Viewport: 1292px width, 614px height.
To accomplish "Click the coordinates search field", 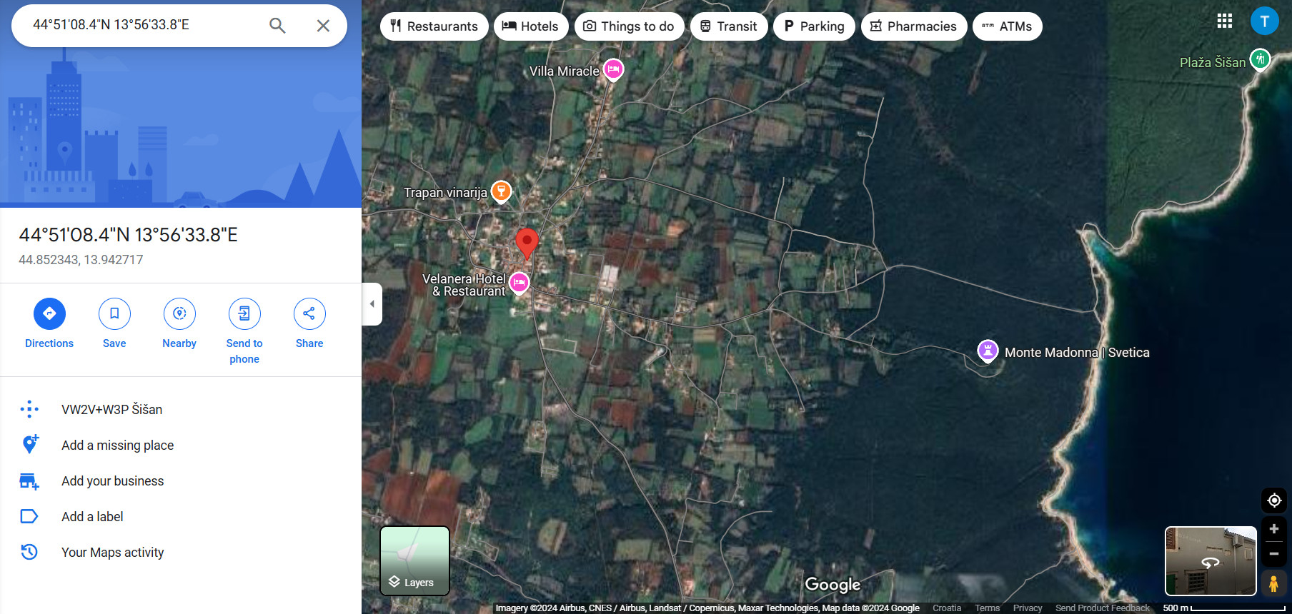I will click(143, 25).
